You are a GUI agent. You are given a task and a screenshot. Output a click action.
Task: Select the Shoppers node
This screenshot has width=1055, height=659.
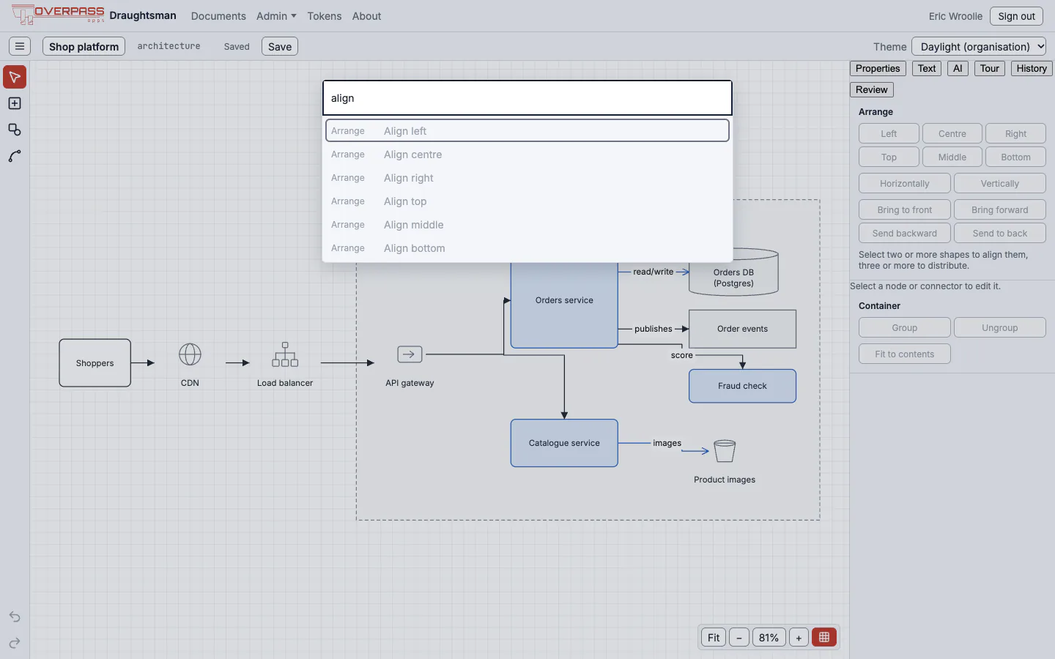click(x=95, y=362)
